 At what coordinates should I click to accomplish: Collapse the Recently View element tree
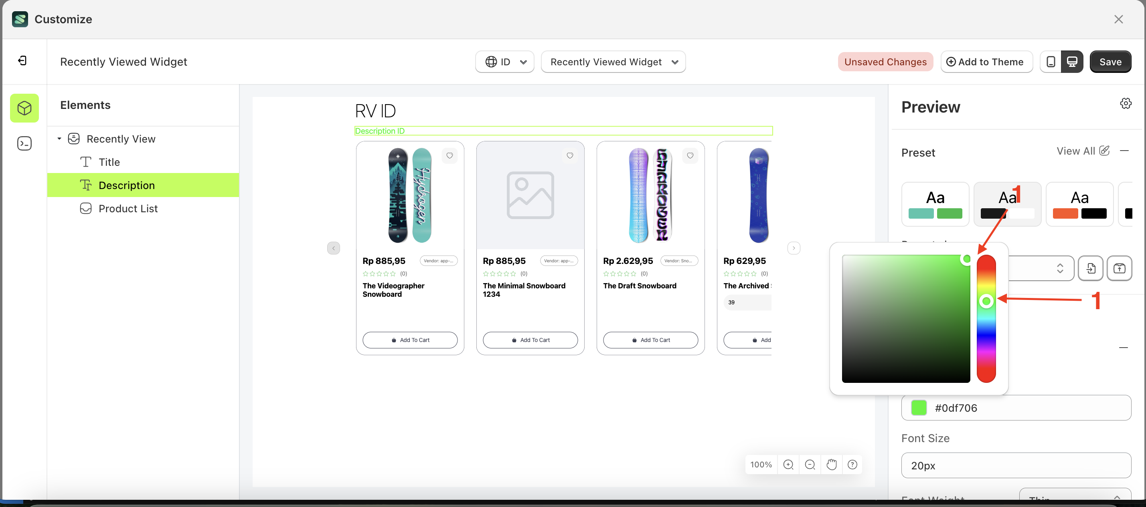(x=59, y=138)
